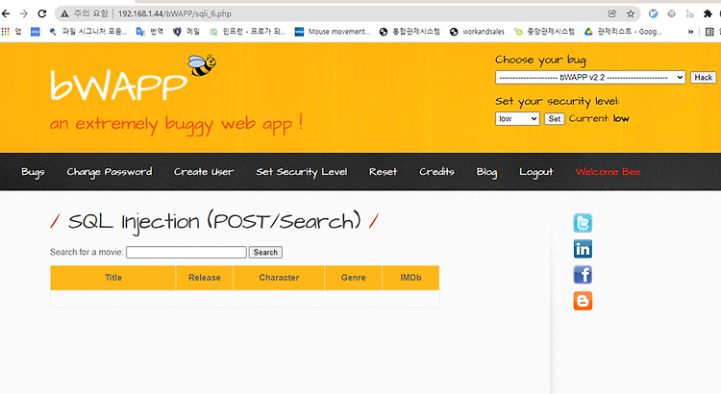Click the extremely buggy web app tagline
This screenshot has width=721, height=394.
coord(176,124)
